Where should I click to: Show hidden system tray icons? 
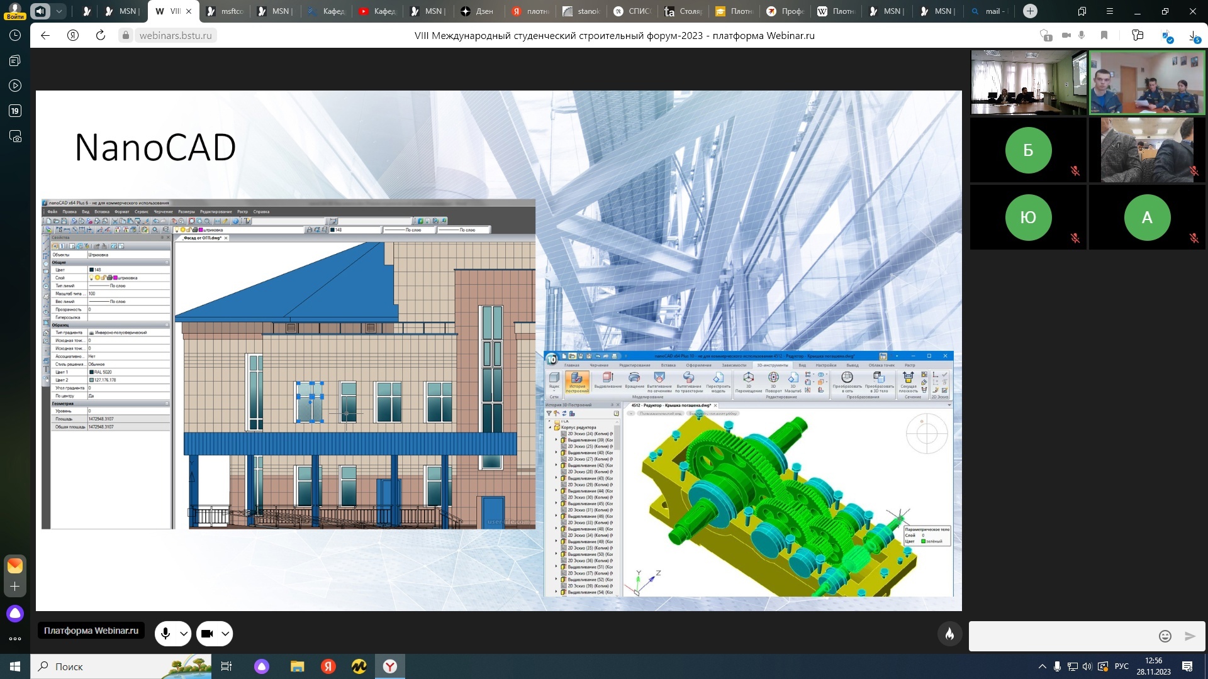[1043, 666]
